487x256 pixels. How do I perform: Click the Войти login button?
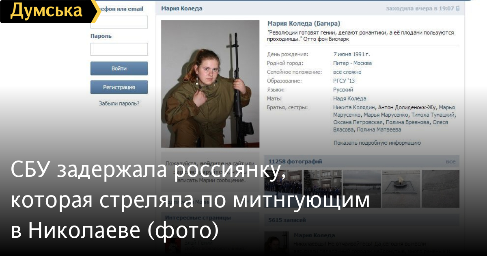coord(119,69)
